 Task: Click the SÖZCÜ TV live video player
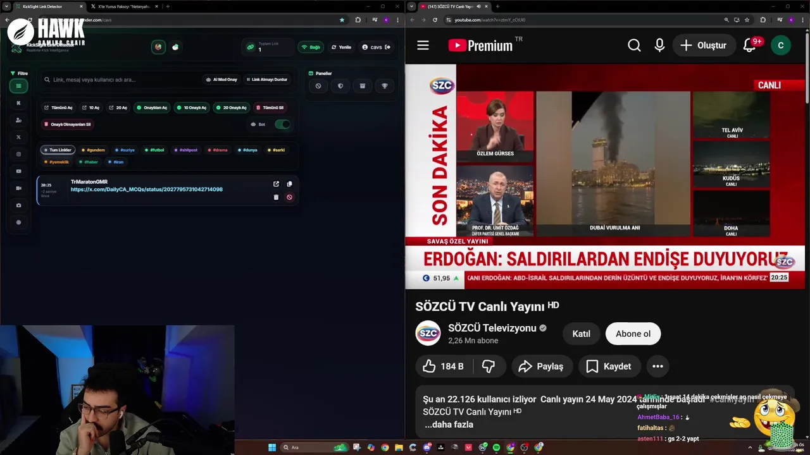[x=605, y=176]
